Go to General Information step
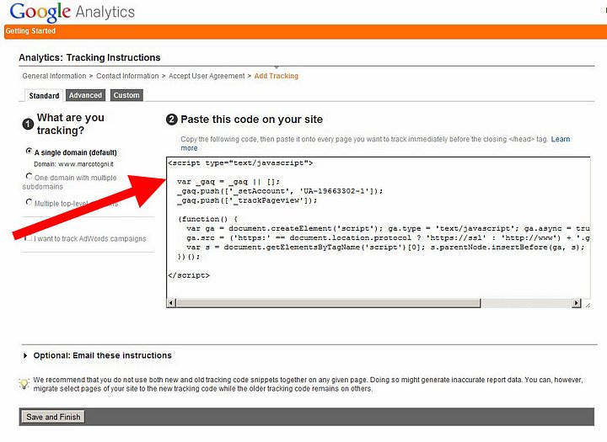The width and height of the screenshot is (607, 442). click(x=54, y=76)
